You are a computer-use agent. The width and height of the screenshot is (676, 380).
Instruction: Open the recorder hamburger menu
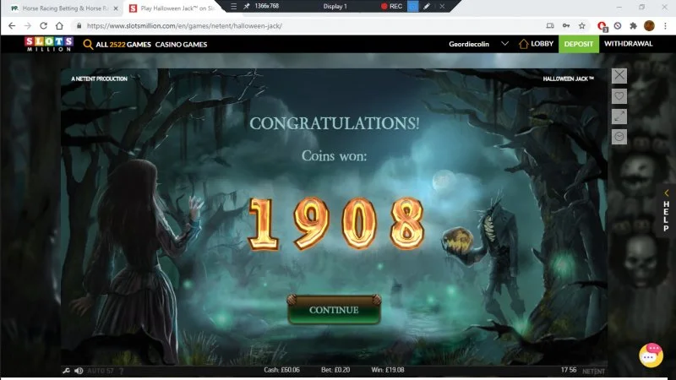pyautogui.click(x=233, y=6)
